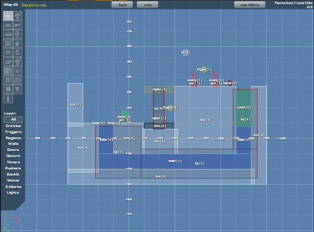This screenshot has width=314, height=232.
Task: Choose the player character tool in top row
Action: pos(18,16)
